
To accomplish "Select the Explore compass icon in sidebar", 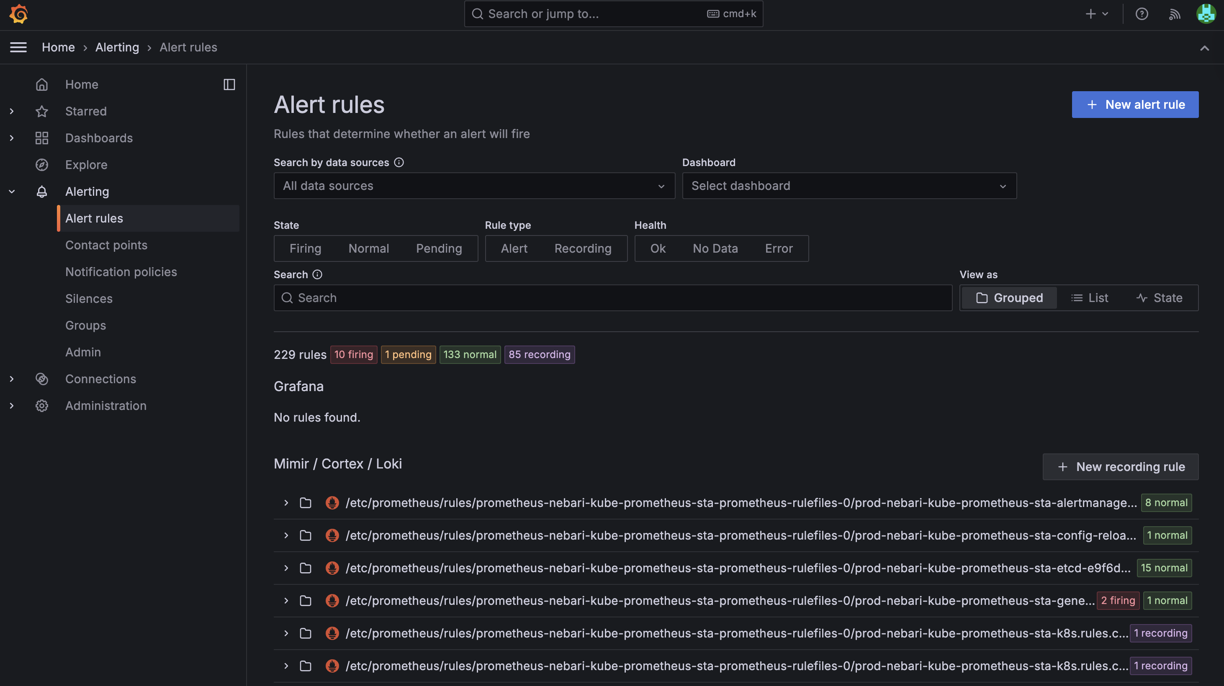I will point(42,165).
